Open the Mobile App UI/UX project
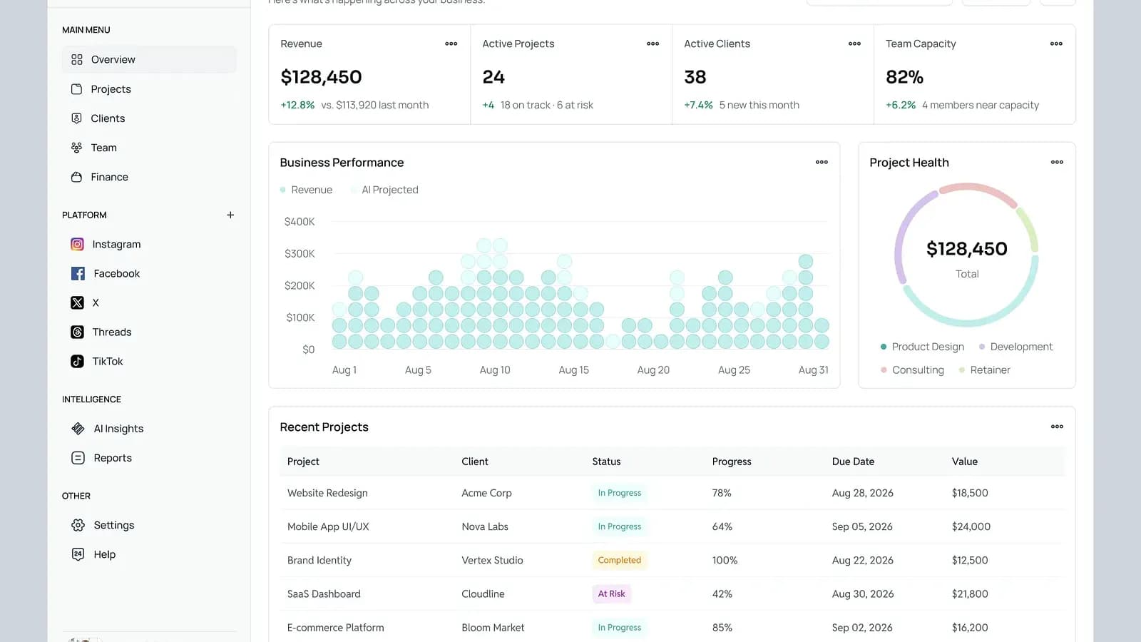The image size is (1141, 642). pyautogui.click(x=328, y=526)
